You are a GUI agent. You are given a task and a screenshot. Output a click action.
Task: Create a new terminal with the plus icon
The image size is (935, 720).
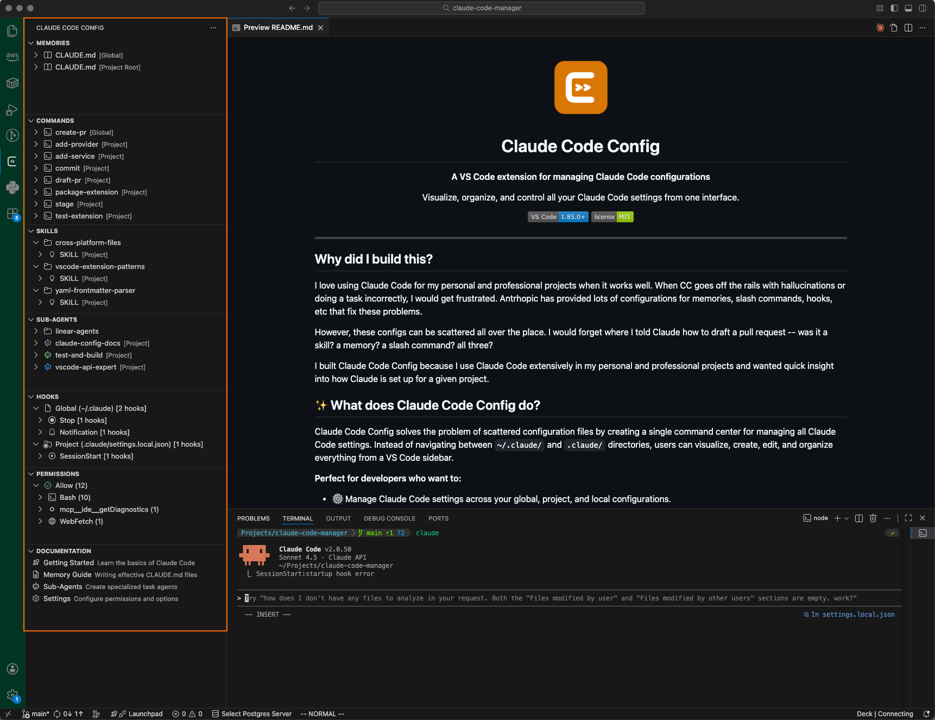click(x=837, y=518)
